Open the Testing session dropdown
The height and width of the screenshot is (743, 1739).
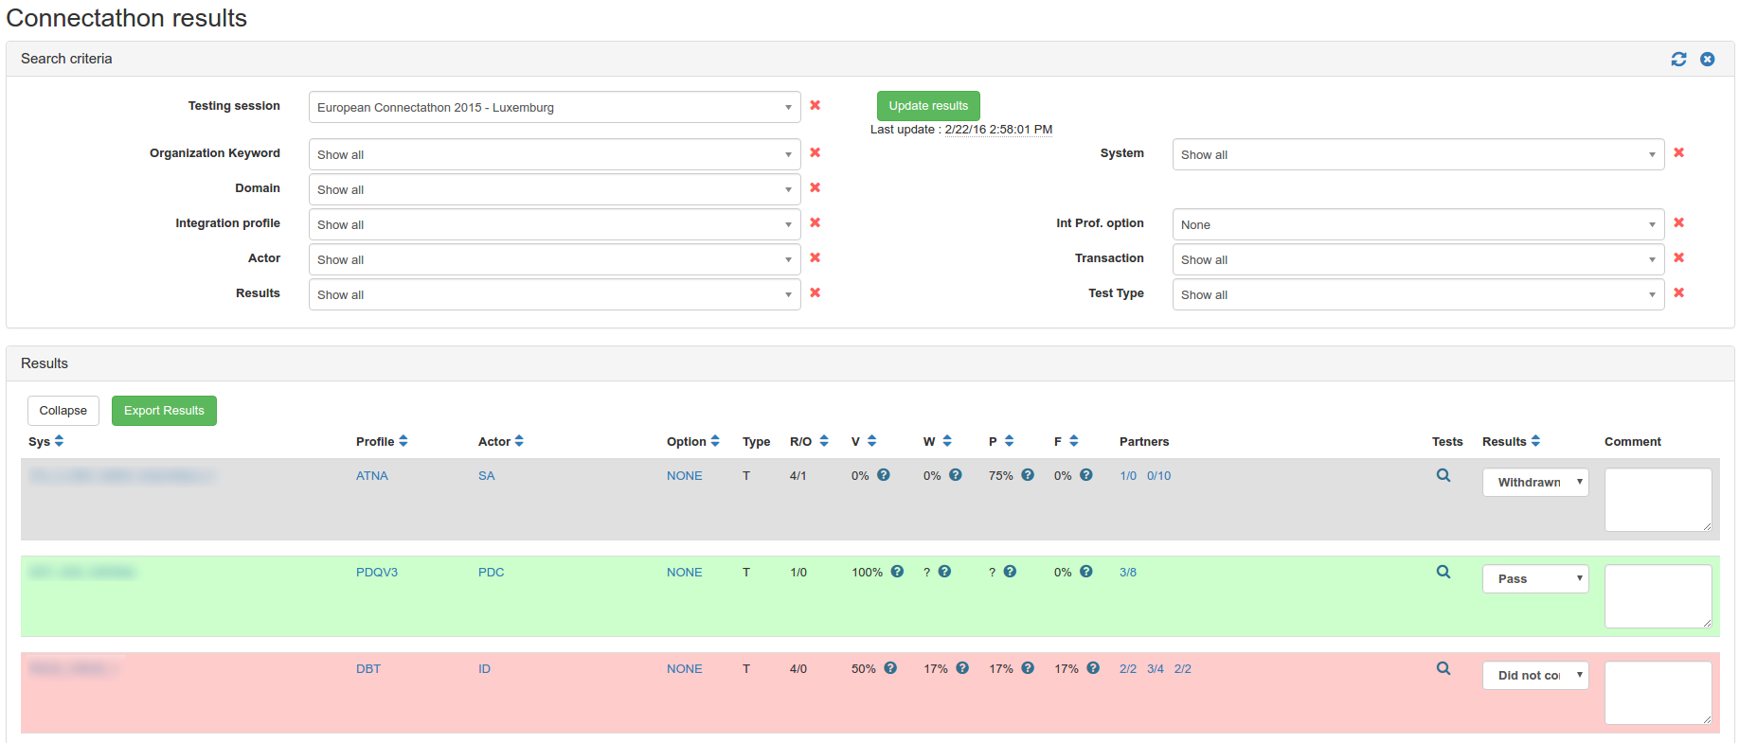[554, 108]
